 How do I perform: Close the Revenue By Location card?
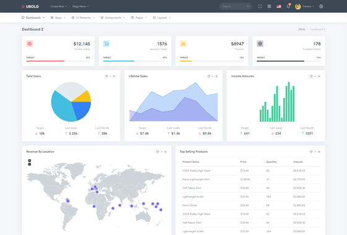coord(165,152)
